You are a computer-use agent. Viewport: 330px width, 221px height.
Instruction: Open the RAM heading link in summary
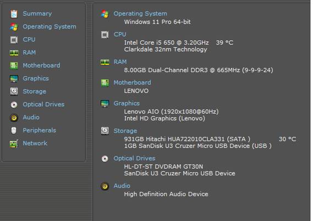[120, 62]
